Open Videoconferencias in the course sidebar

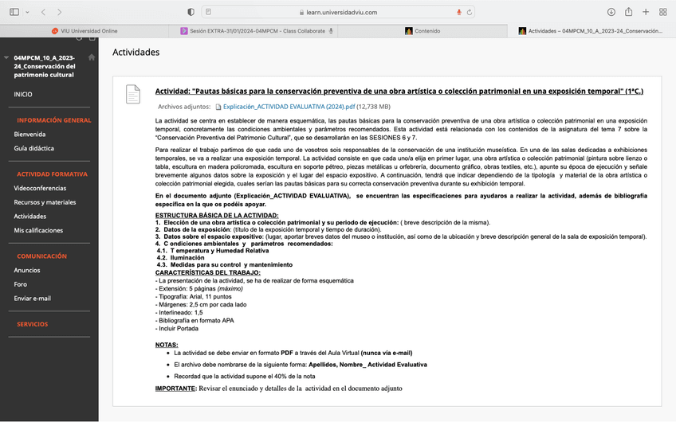40,188
